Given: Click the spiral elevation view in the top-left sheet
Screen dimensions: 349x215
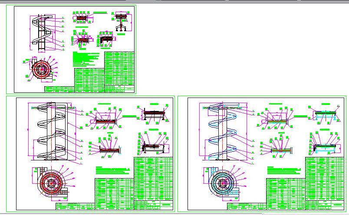Looking at the screenshot, I should tap(43, 33).
